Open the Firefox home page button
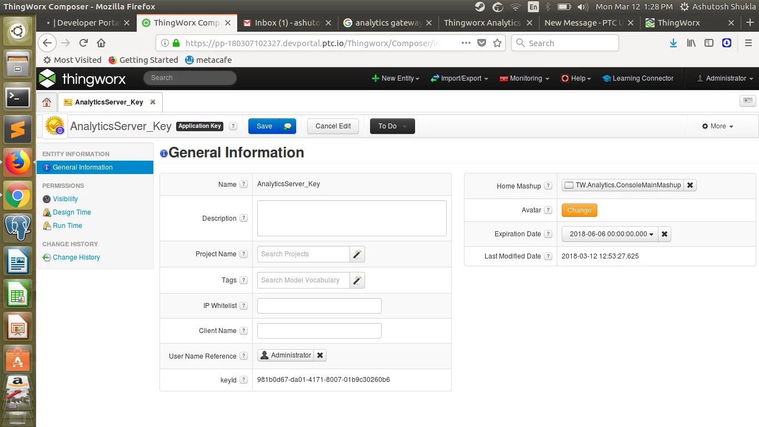759x427 pixels. tap(101, 43)
